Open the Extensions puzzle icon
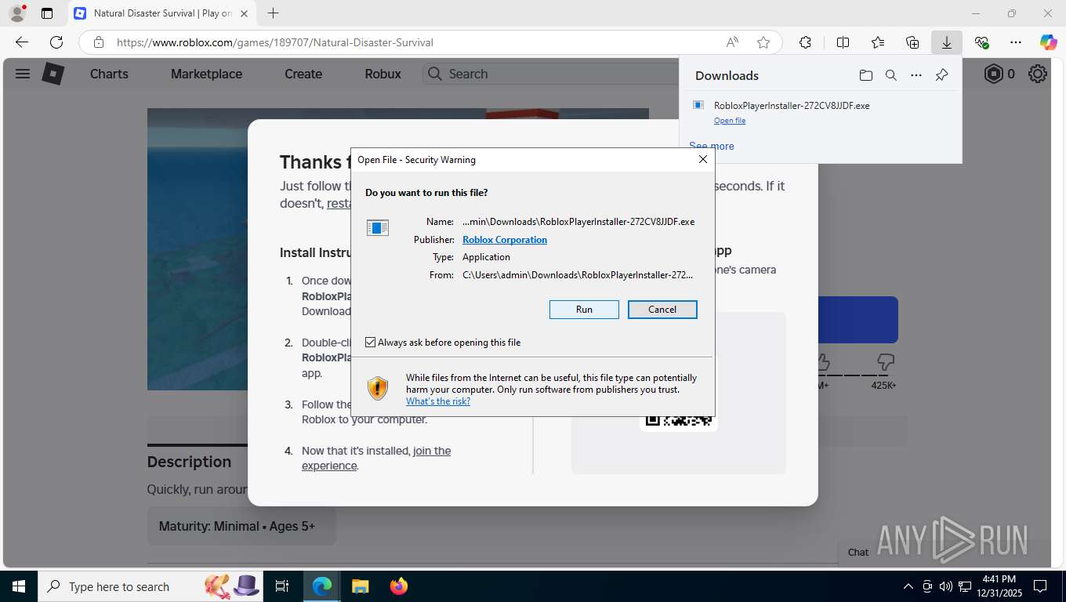 click(805, 42)
